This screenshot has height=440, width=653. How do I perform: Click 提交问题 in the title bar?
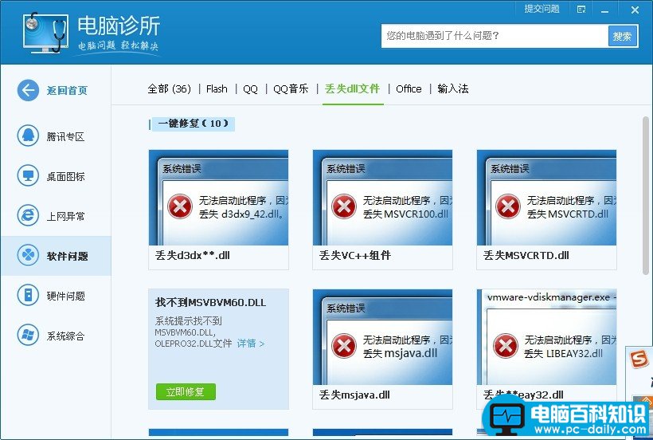point(542,9)
